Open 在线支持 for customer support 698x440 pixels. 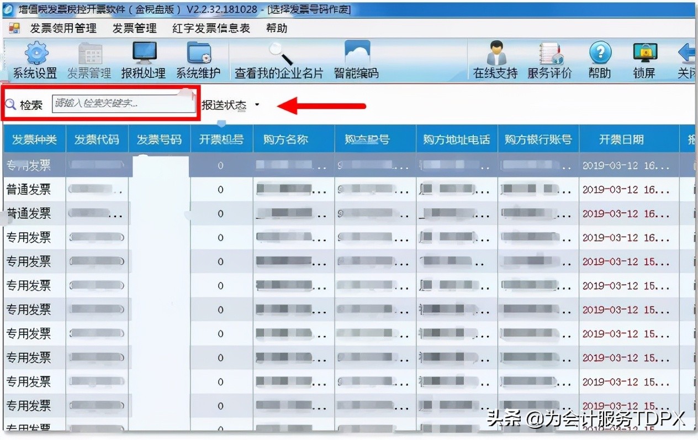click(493, 59)
